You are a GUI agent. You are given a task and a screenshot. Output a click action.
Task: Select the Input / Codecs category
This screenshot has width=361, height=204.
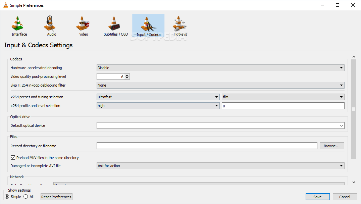coord(149,26)
